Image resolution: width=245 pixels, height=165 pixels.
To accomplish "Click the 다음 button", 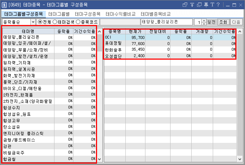I will coord(236,22).
